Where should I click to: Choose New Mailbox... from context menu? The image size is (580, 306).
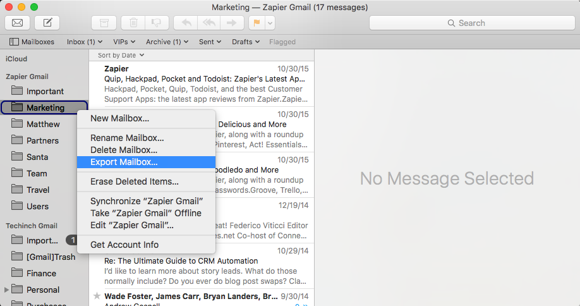coord(146,118)
